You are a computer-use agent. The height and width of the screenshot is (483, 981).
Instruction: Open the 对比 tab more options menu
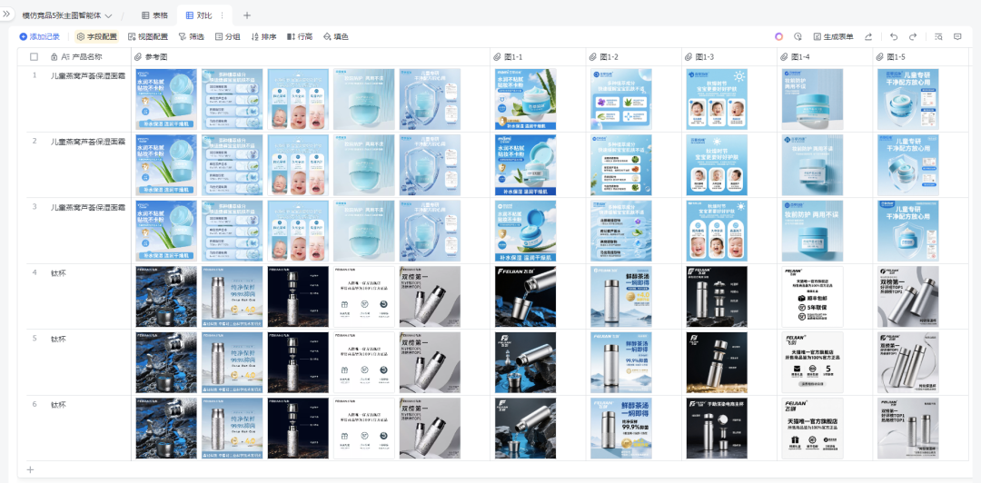click(x=222, y=15)
